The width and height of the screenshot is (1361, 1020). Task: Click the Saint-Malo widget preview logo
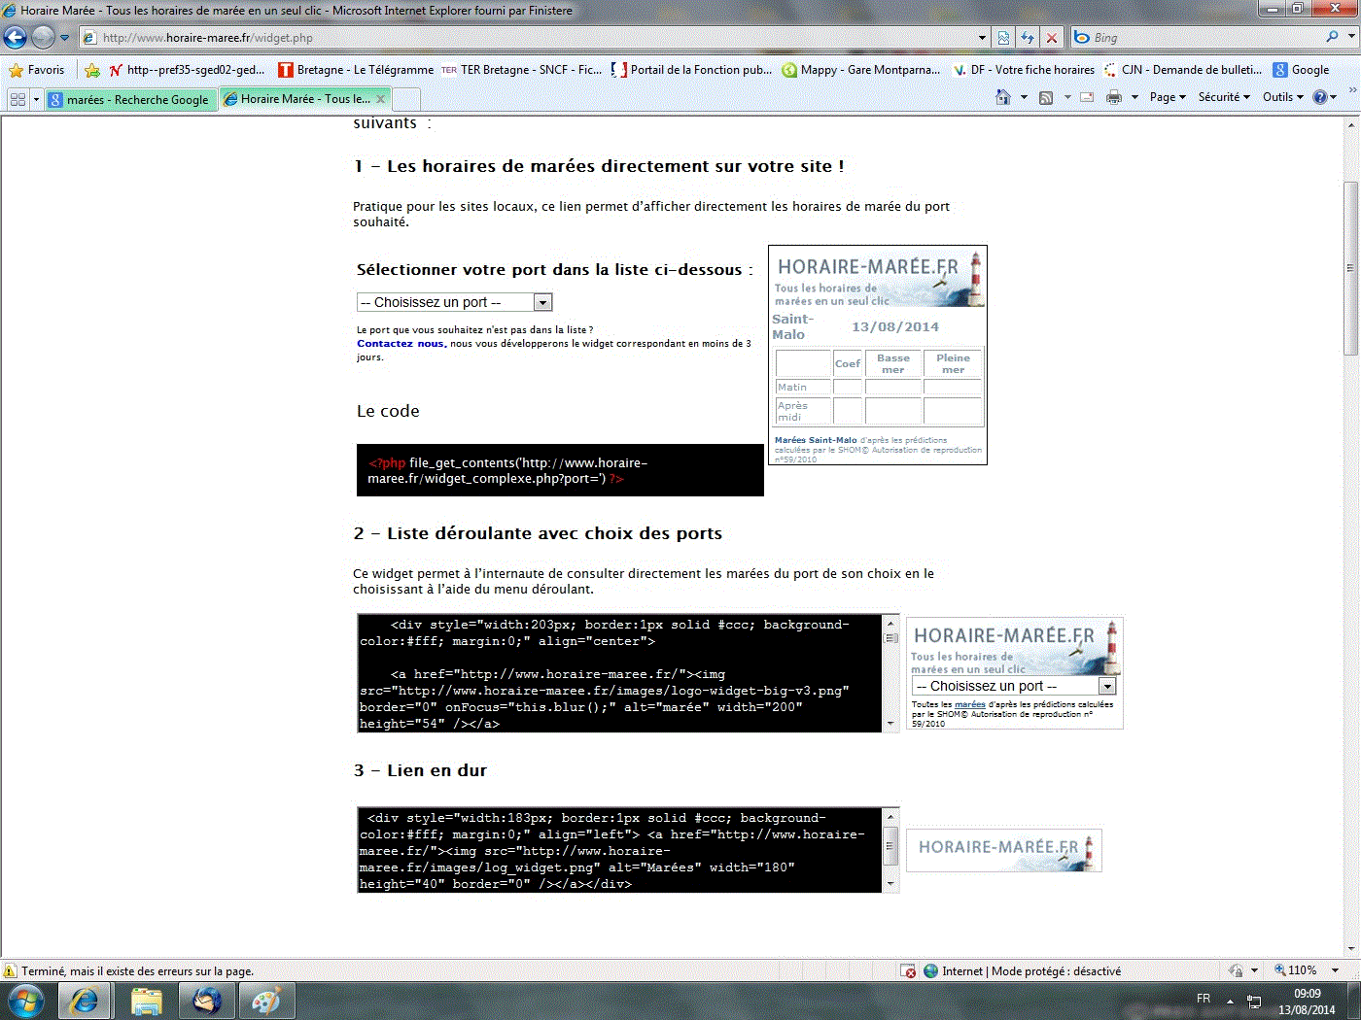click(878, 279)
